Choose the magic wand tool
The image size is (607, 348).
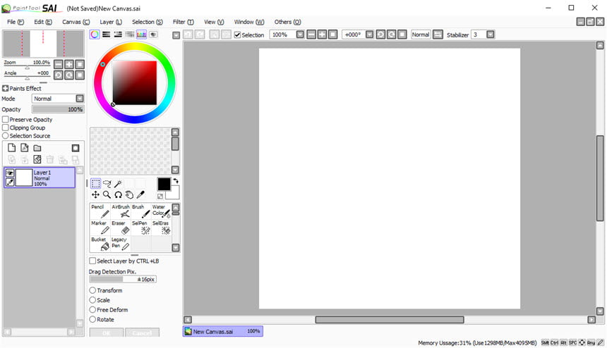point(118,183)
